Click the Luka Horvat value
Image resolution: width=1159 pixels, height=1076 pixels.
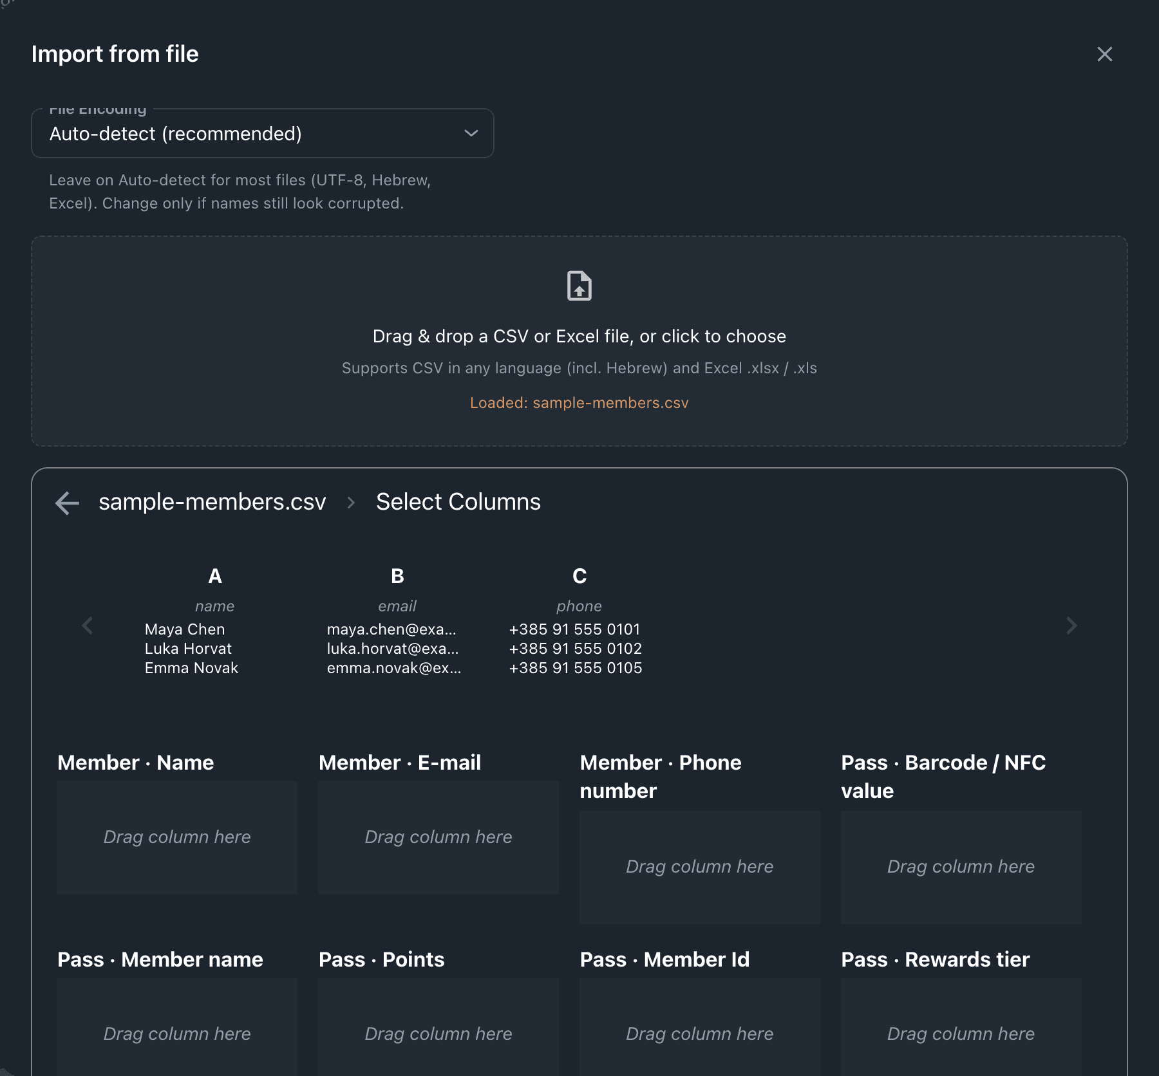click(188, 649)
